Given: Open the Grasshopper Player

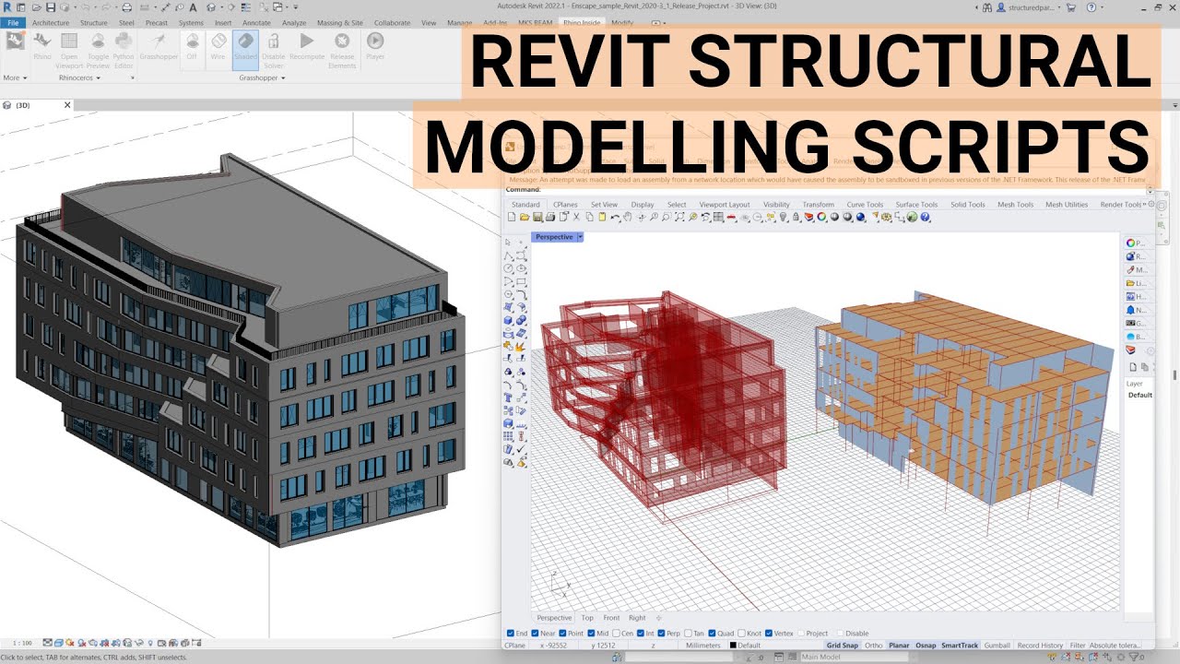Looking at the screenshot, I should coord(375,46).
